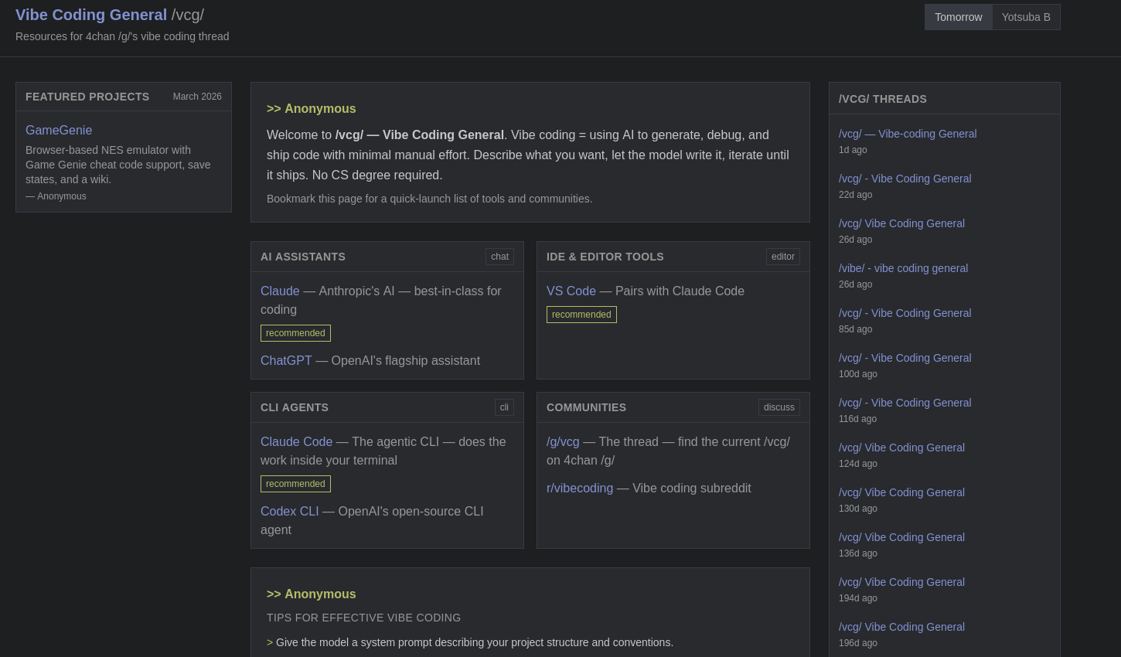
Task: Click the tip about giving the model a system prompt
Action: click(x=470, y=642)
